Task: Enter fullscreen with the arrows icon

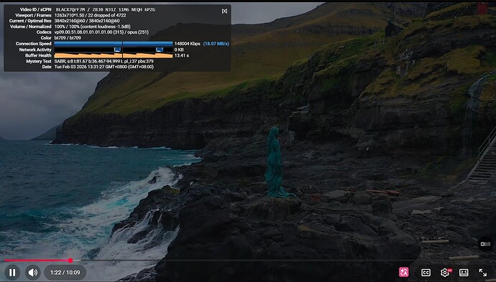Action: tap(483, 272)
